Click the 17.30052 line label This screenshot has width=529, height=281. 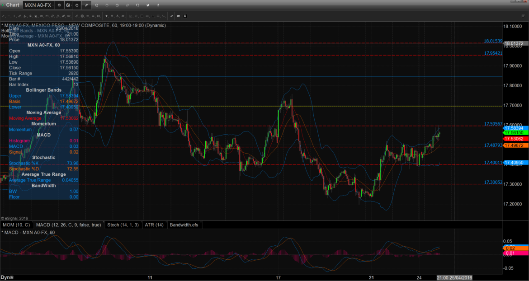pos(493,182)
